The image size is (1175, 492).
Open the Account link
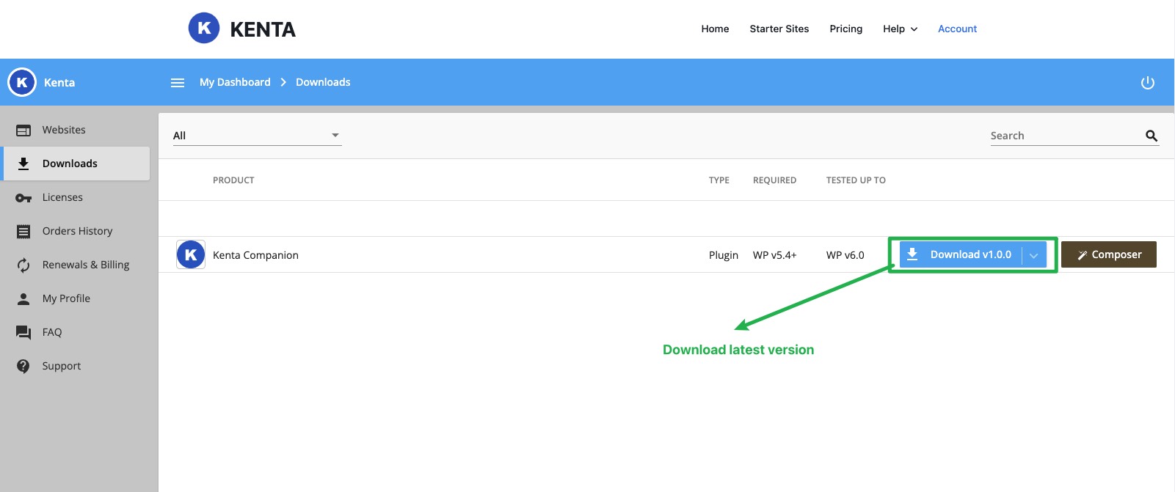[958, 29]
